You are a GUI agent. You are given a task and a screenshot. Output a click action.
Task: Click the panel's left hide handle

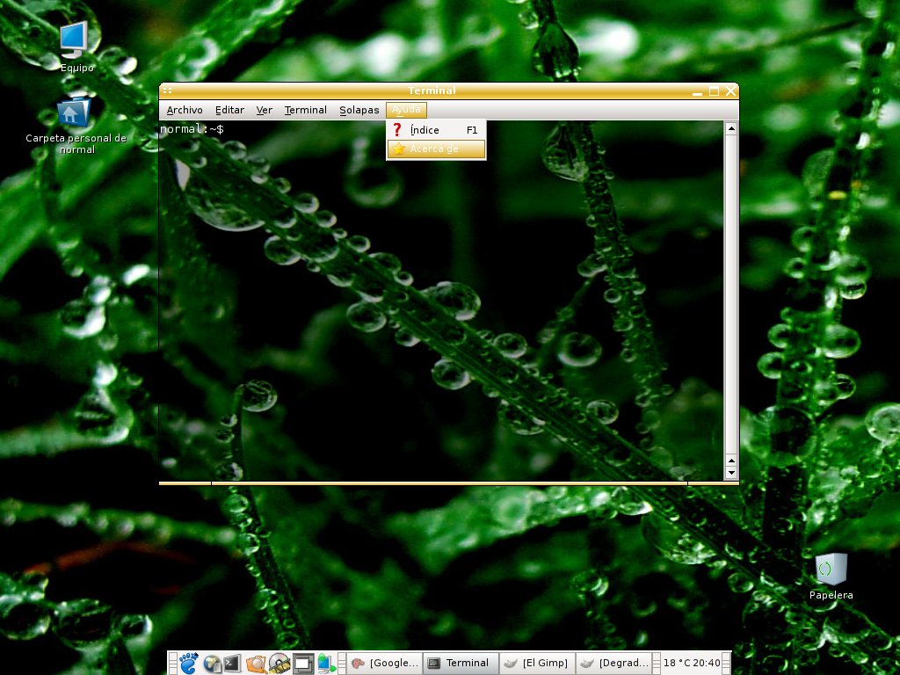coord(172,663)
